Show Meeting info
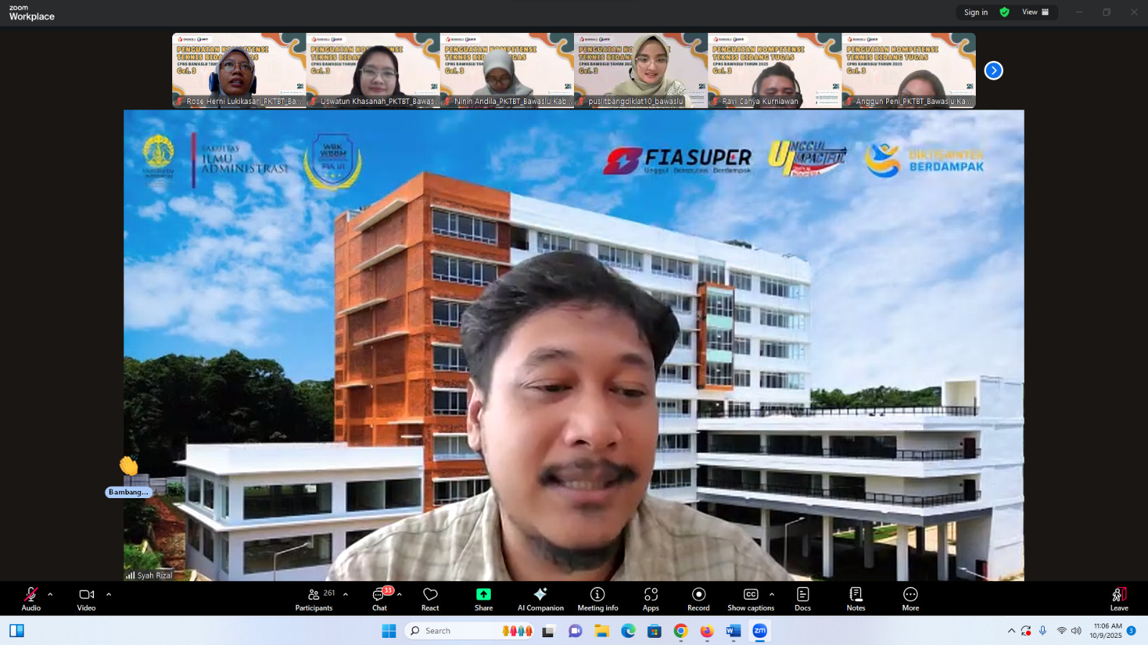1148x645 pixels. pyautogui.click(x=597, y=598)
